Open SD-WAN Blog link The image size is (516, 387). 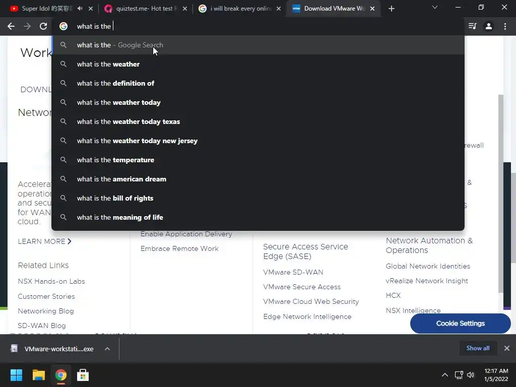tap(42, 326)
